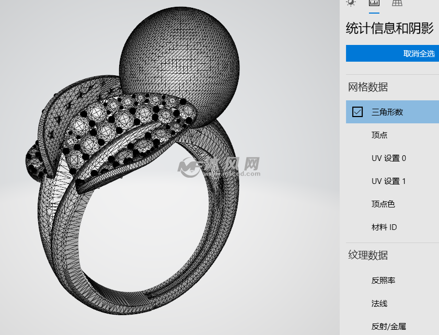This screenshot has width=439, height=335.
Task: Show the 法线 texture view
Action: tap(379, 303)
